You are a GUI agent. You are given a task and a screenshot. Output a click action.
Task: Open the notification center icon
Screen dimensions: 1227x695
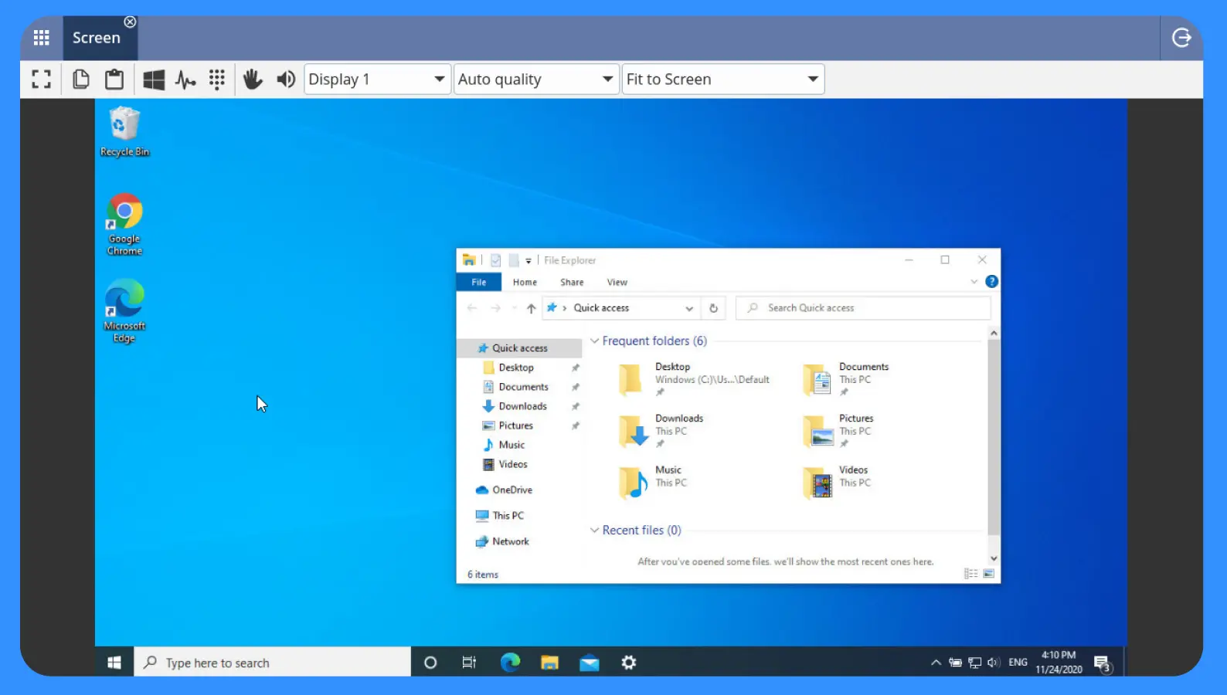1103,663
